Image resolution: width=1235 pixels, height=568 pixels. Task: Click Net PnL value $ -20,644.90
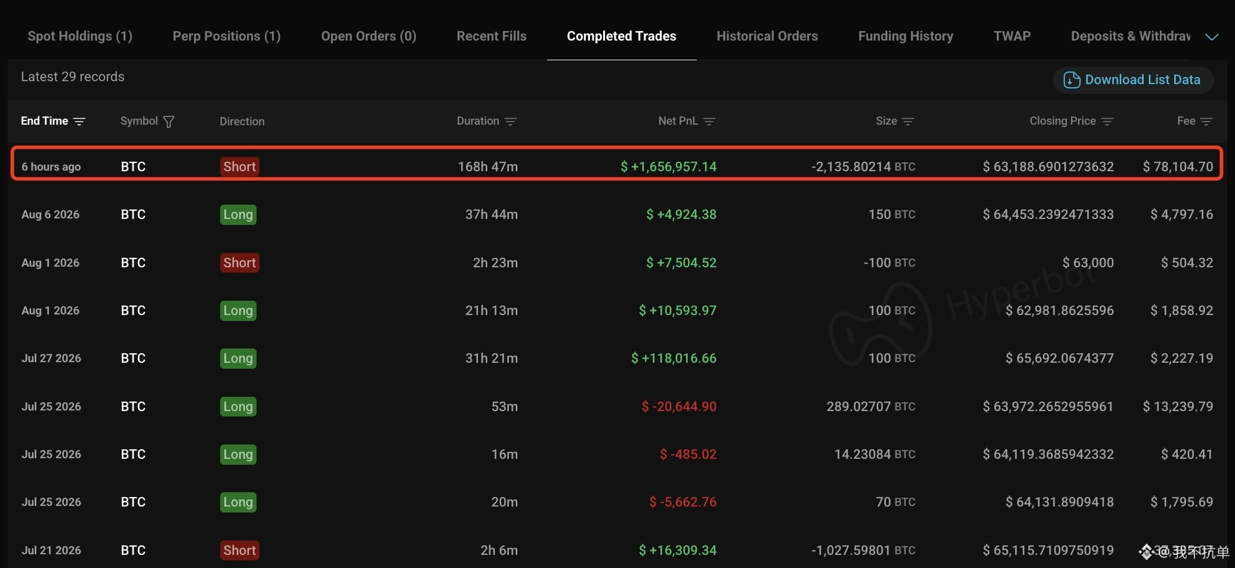(x=679, y=406)
